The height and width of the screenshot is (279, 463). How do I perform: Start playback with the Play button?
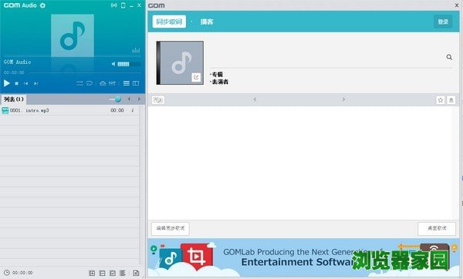6,83
